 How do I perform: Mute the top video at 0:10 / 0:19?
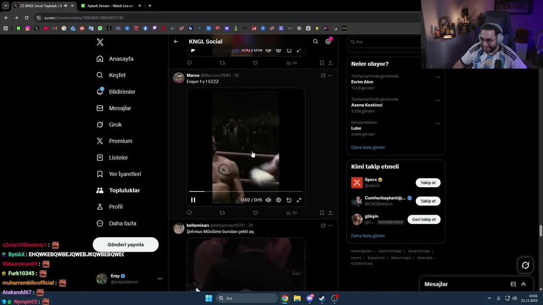click(x=268, y=50)
